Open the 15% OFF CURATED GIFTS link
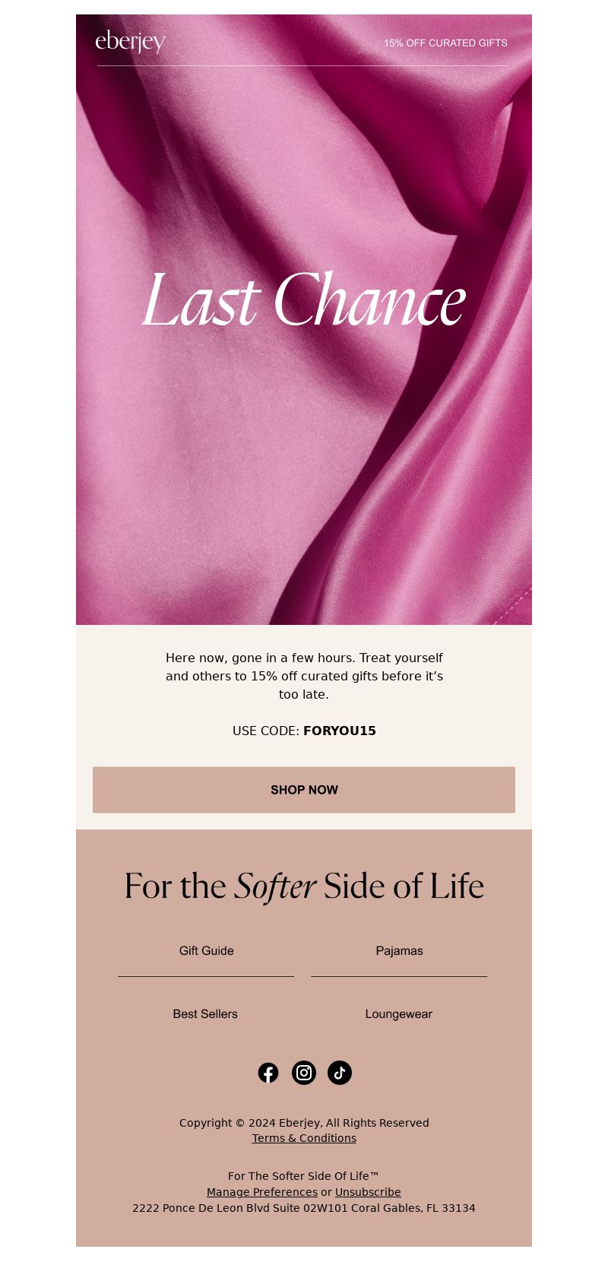This screenshot has width=608, height=1262. point(445,43)
